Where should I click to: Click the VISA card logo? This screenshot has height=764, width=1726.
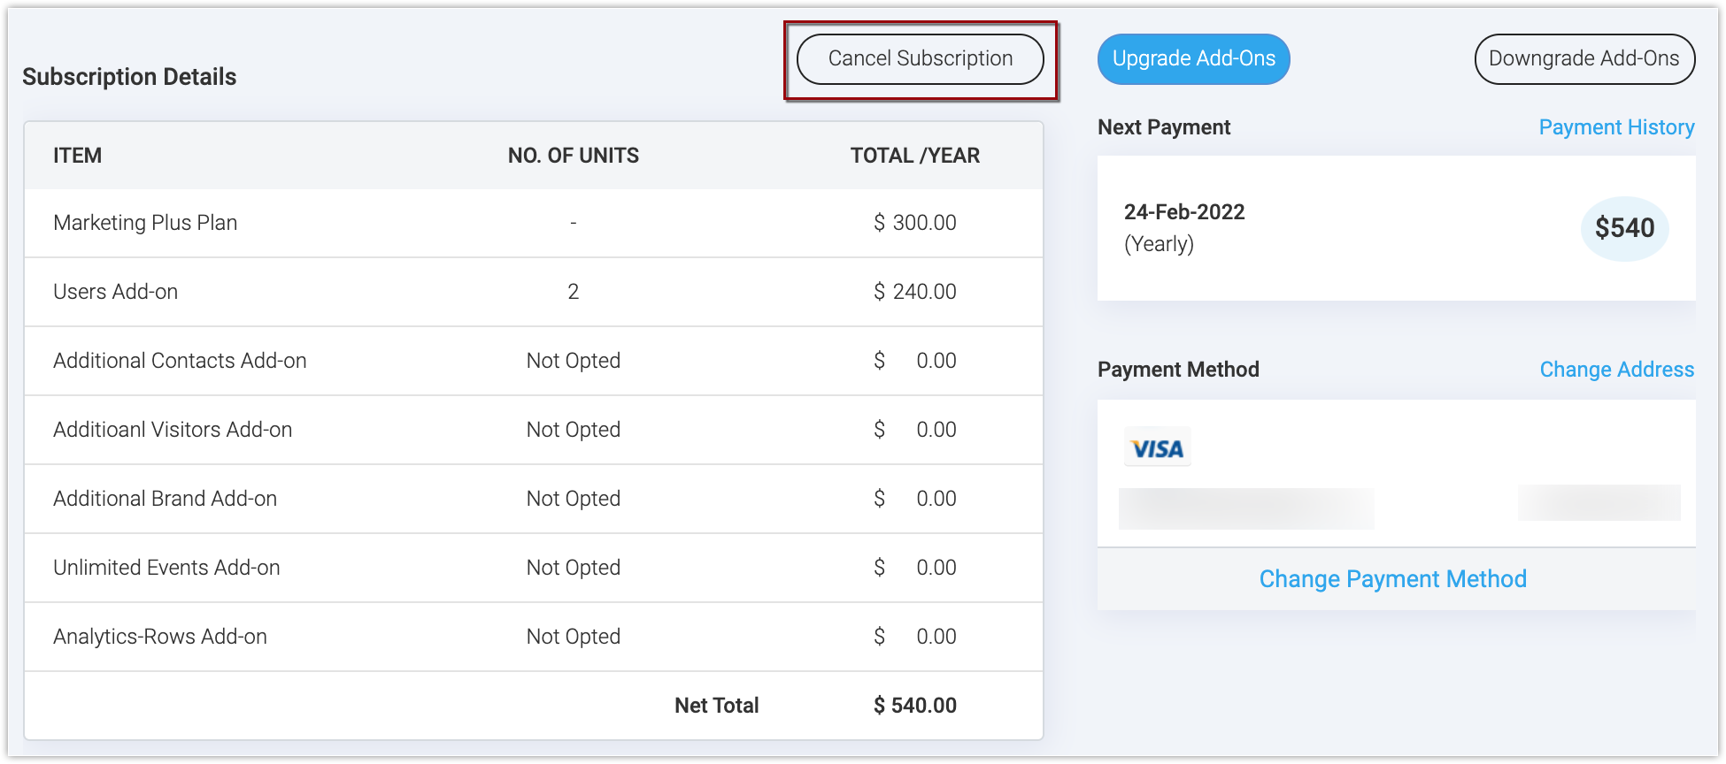click(1158, 448)
